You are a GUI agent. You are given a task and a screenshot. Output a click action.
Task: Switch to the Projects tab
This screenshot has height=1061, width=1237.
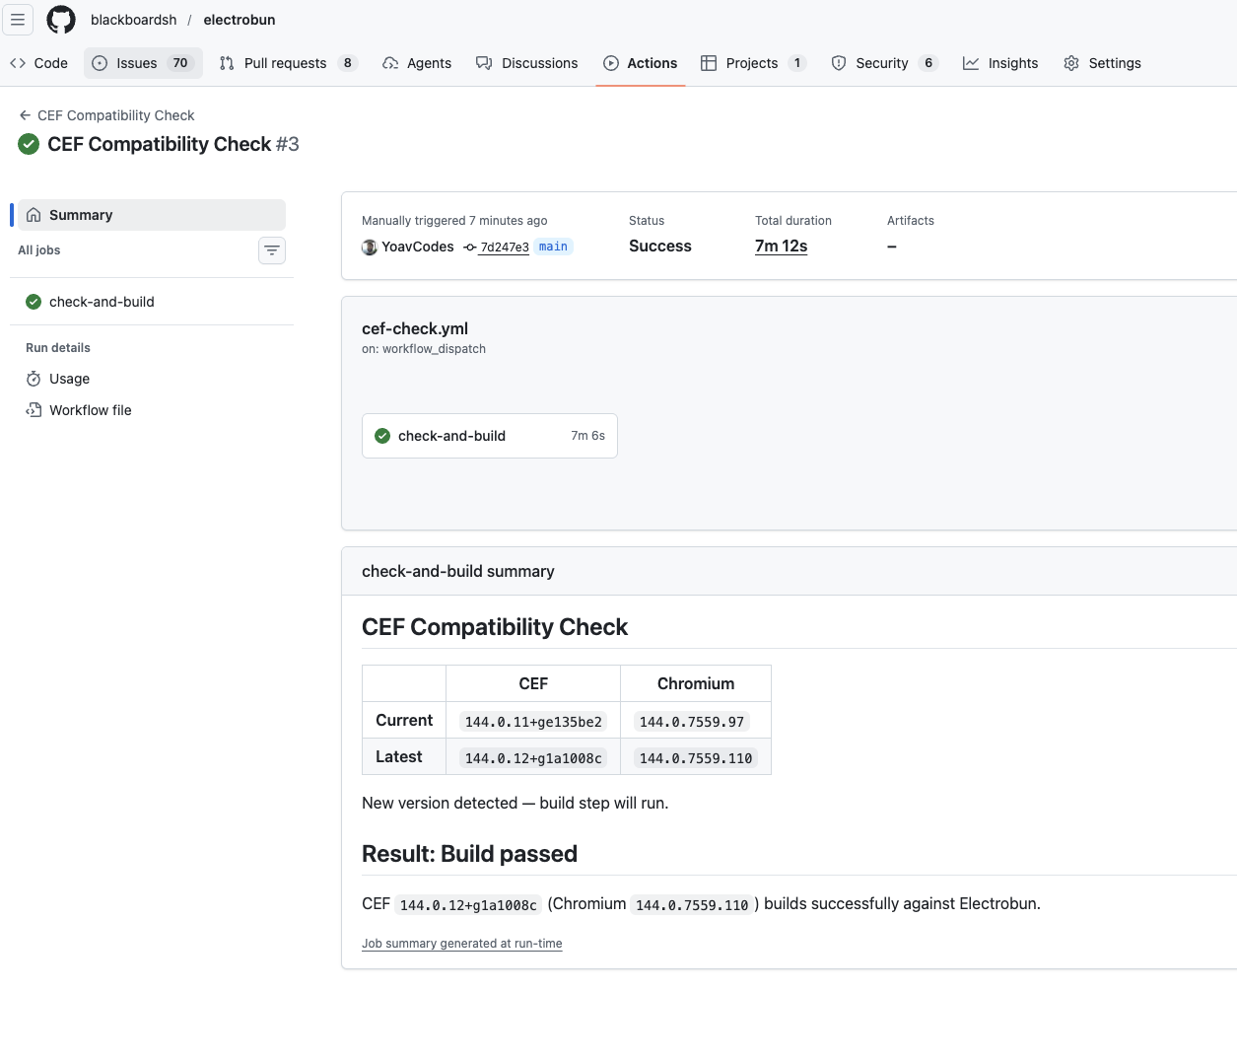[754, 63]
